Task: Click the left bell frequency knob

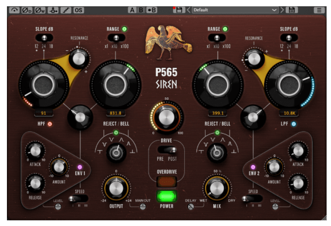Action: [x=115, y=85]
